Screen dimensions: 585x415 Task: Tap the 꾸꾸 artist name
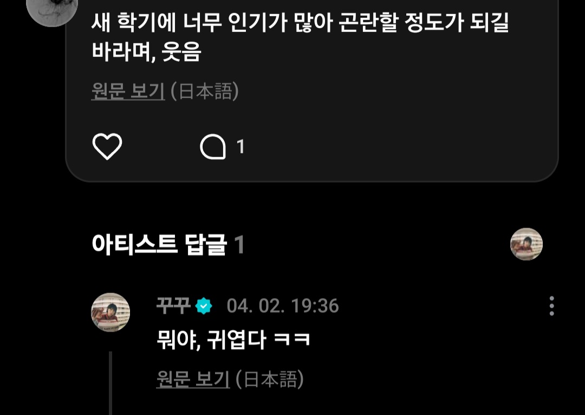[x=173, y=306]
